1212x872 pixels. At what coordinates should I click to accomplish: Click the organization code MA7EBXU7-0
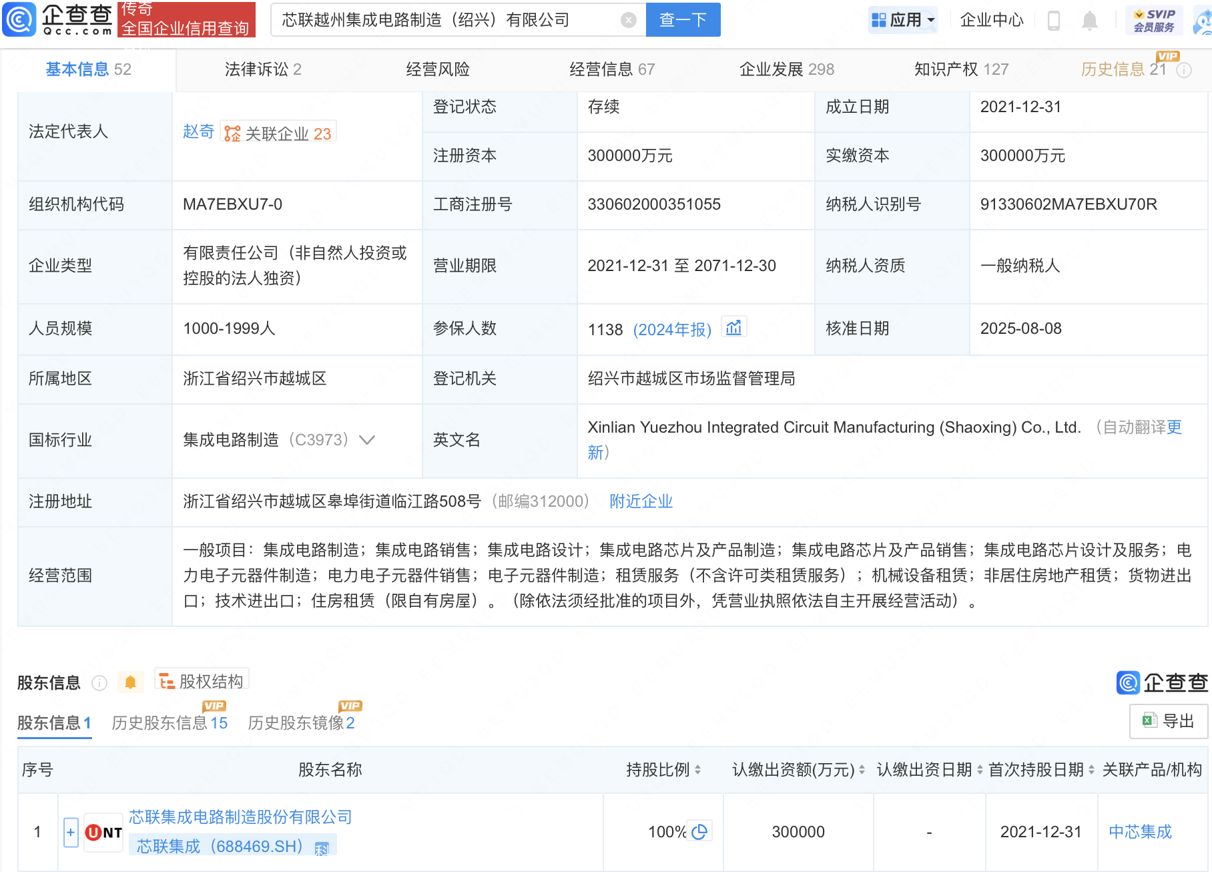[x=232, y=204]
